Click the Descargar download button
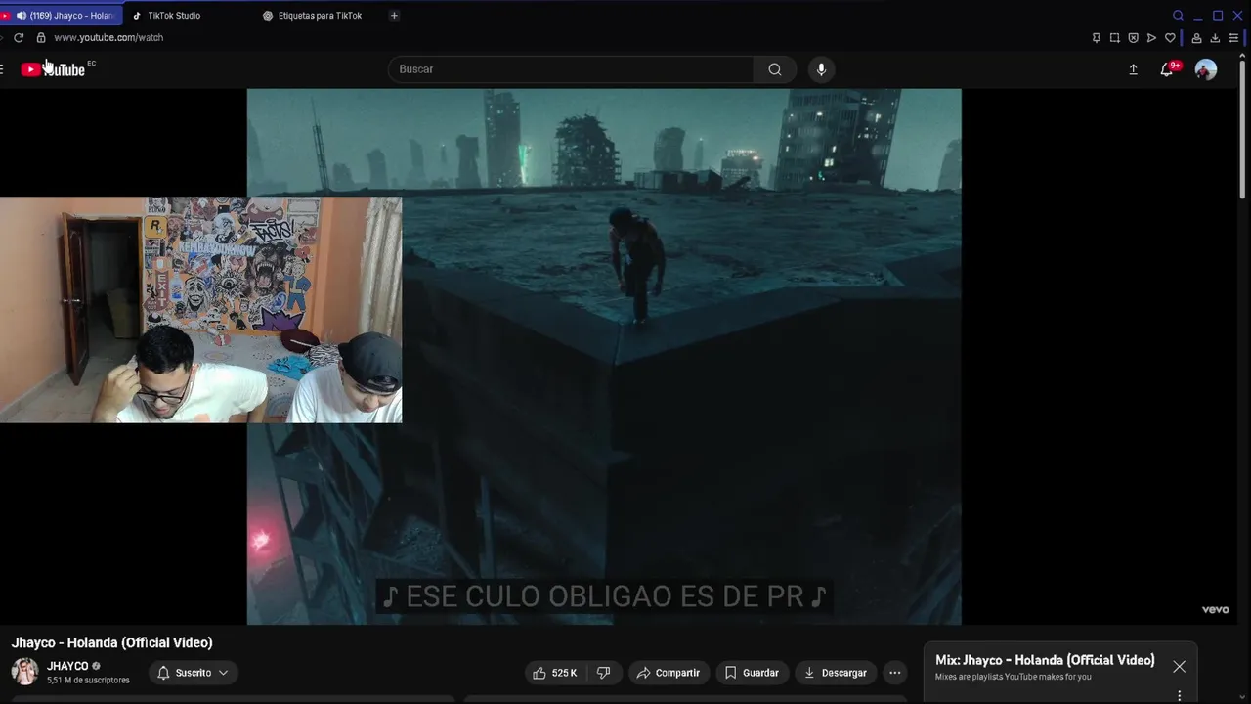Screen dimensions: 1251x704 pos(835,673)
